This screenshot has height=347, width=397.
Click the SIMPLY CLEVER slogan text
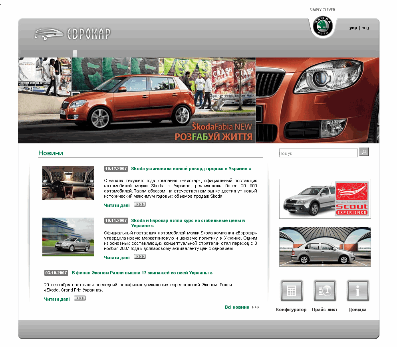(x=322, y=10)
